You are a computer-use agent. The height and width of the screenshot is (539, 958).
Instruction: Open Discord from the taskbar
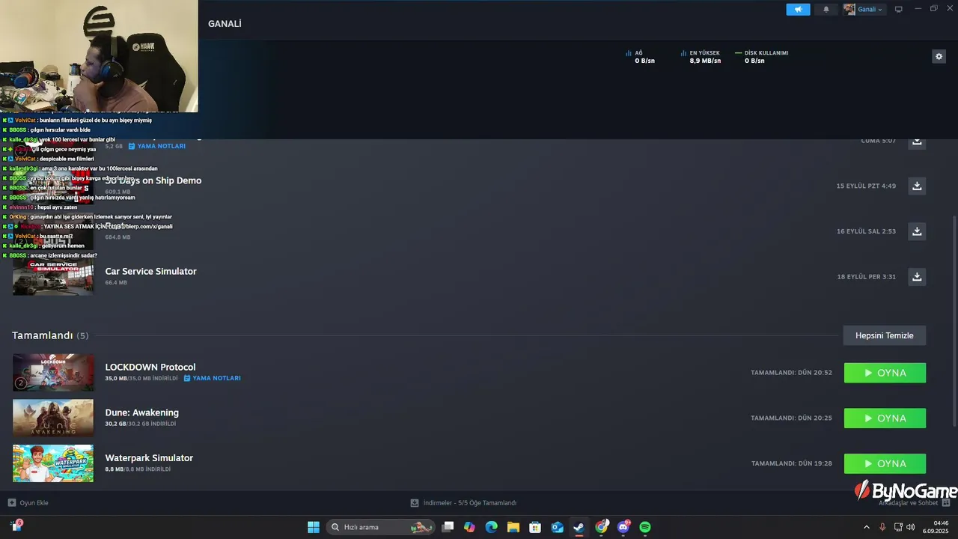click(x=623, y=527)
